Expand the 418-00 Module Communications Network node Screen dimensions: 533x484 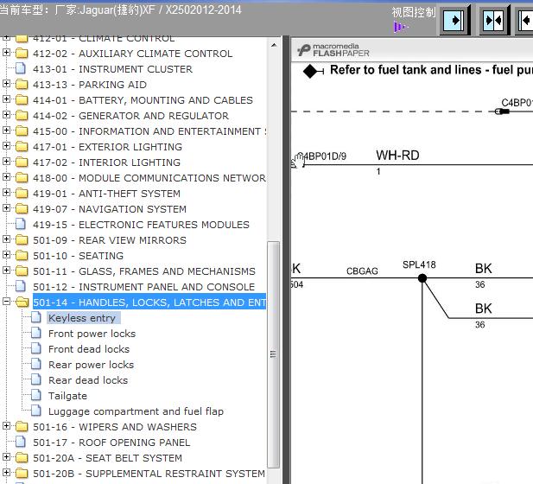point(6,177)
